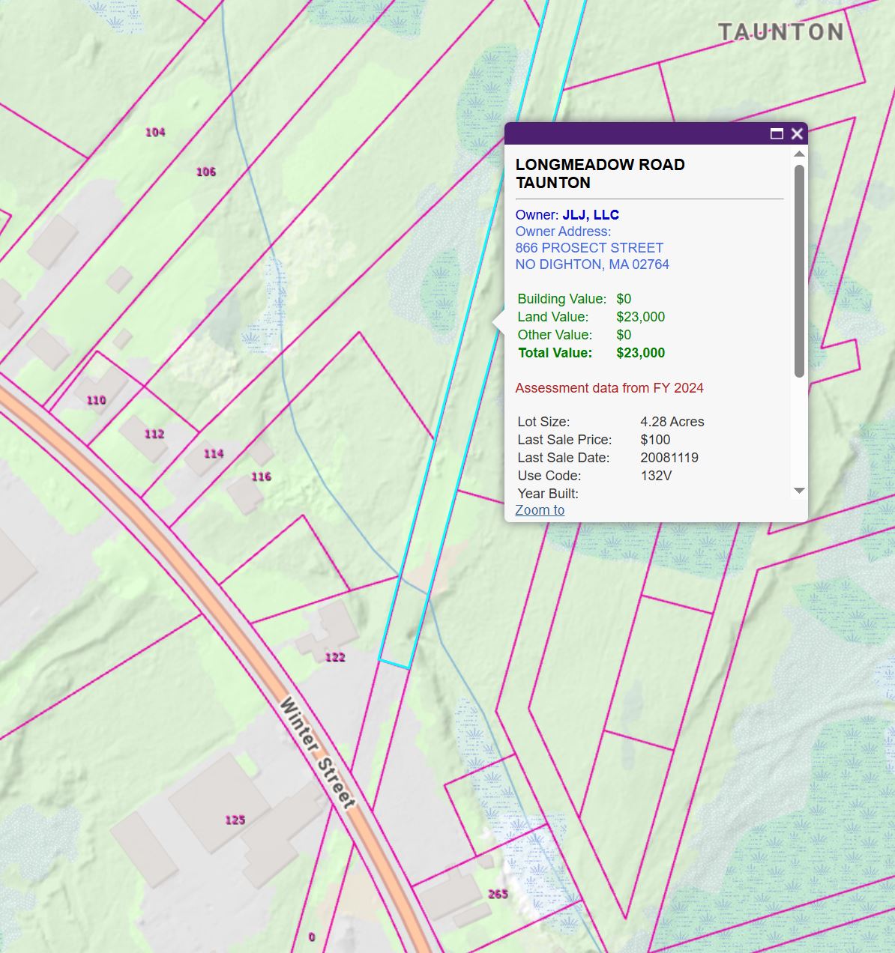Close the Longmeadow Road popup
Viewport: 895px width, 953px height.
pos(797,134)
